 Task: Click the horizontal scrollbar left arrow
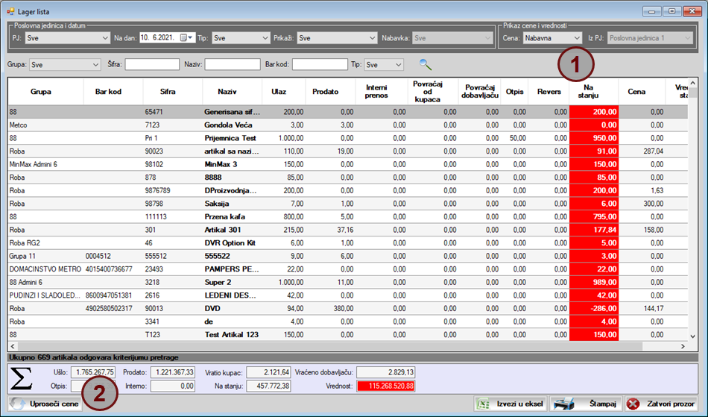tap(13, 347)
